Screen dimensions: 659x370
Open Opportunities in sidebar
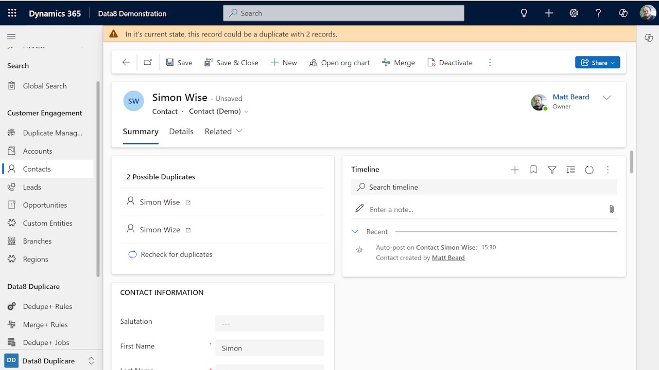tap(48, 205)
